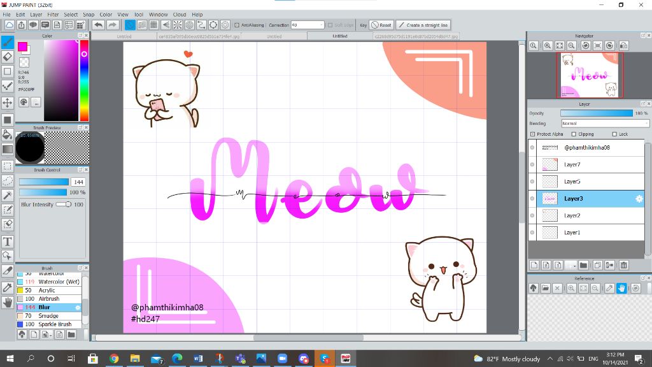652x367 pixels.
Task: Create a new layer folder
Action: click(x=583, y=265)
